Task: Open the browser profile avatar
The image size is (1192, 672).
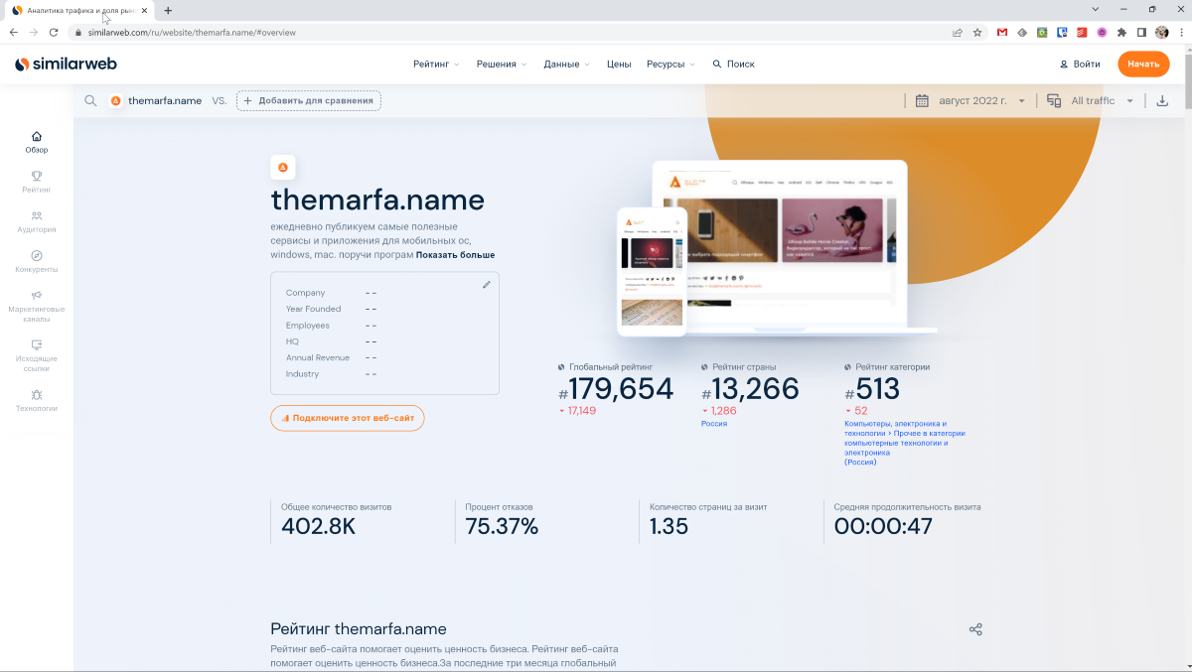Action: (1162, 32)
